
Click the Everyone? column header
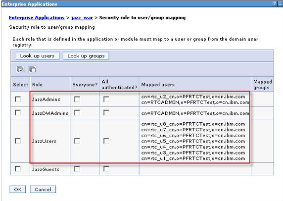85,84
